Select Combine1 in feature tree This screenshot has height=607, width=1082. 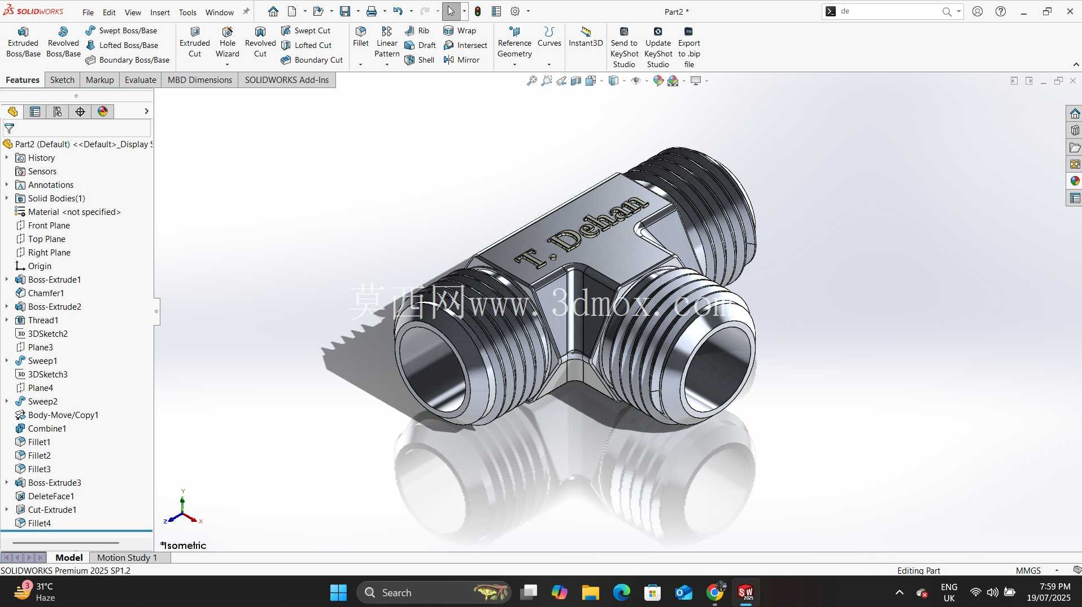[47, 429]
